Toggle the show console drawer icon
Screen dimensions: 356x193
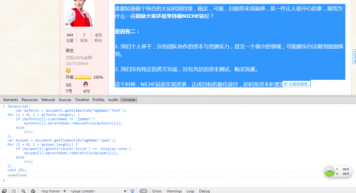click(14, 191)
